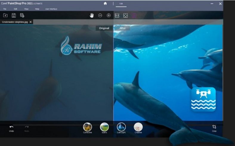This screenshot has width=235, height=146.
Task: Click the Home icon in title bar
Action: click(105, 4)
